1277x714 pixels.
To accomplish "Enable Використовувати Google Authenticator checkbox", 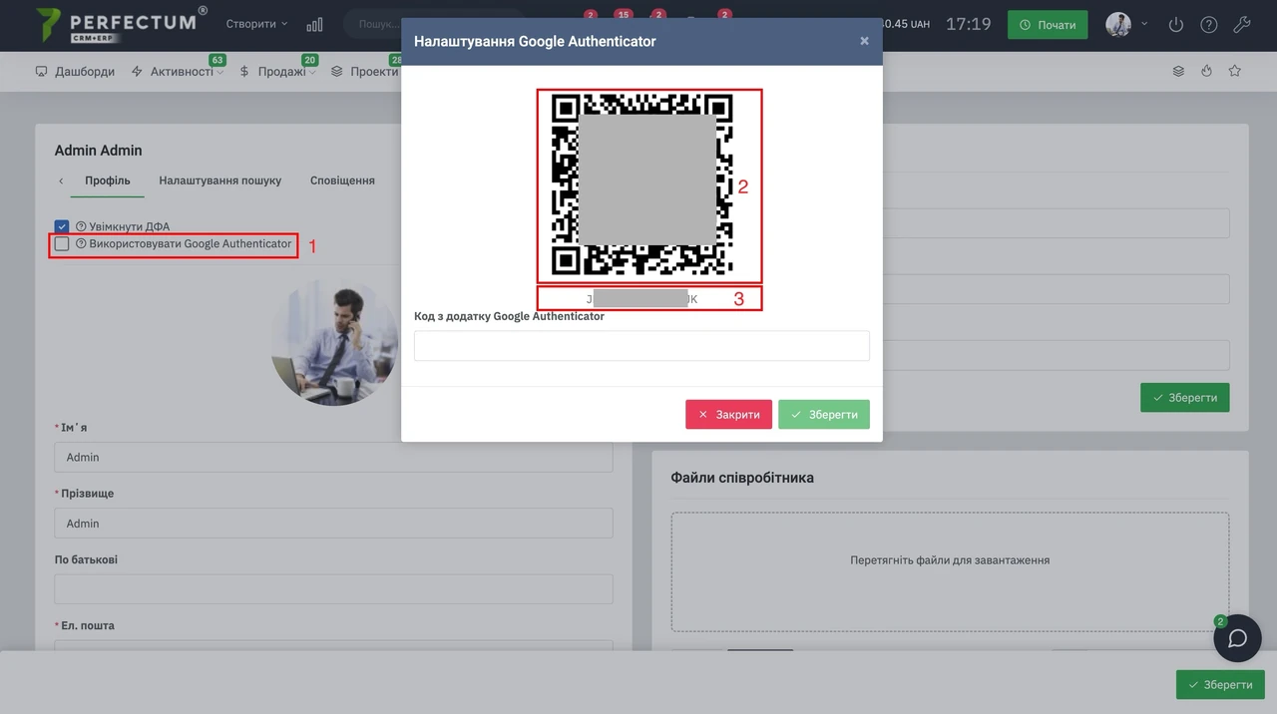I will click(62, 243).
